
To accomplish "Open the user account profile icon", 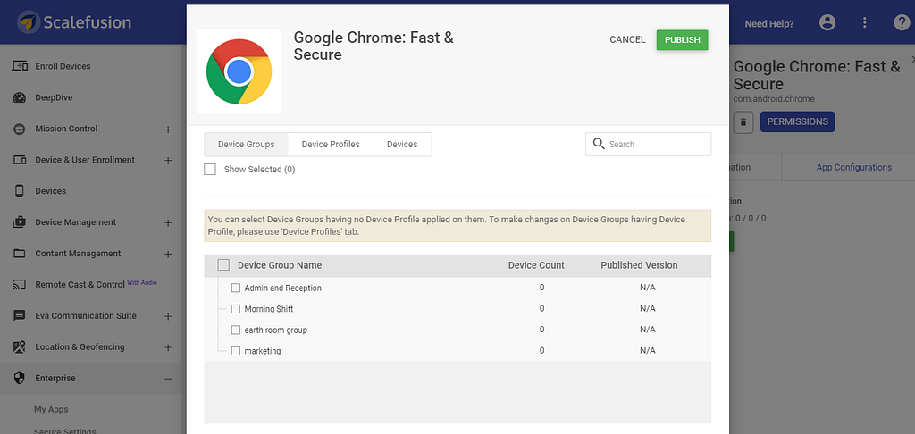I will pos(827,22).
